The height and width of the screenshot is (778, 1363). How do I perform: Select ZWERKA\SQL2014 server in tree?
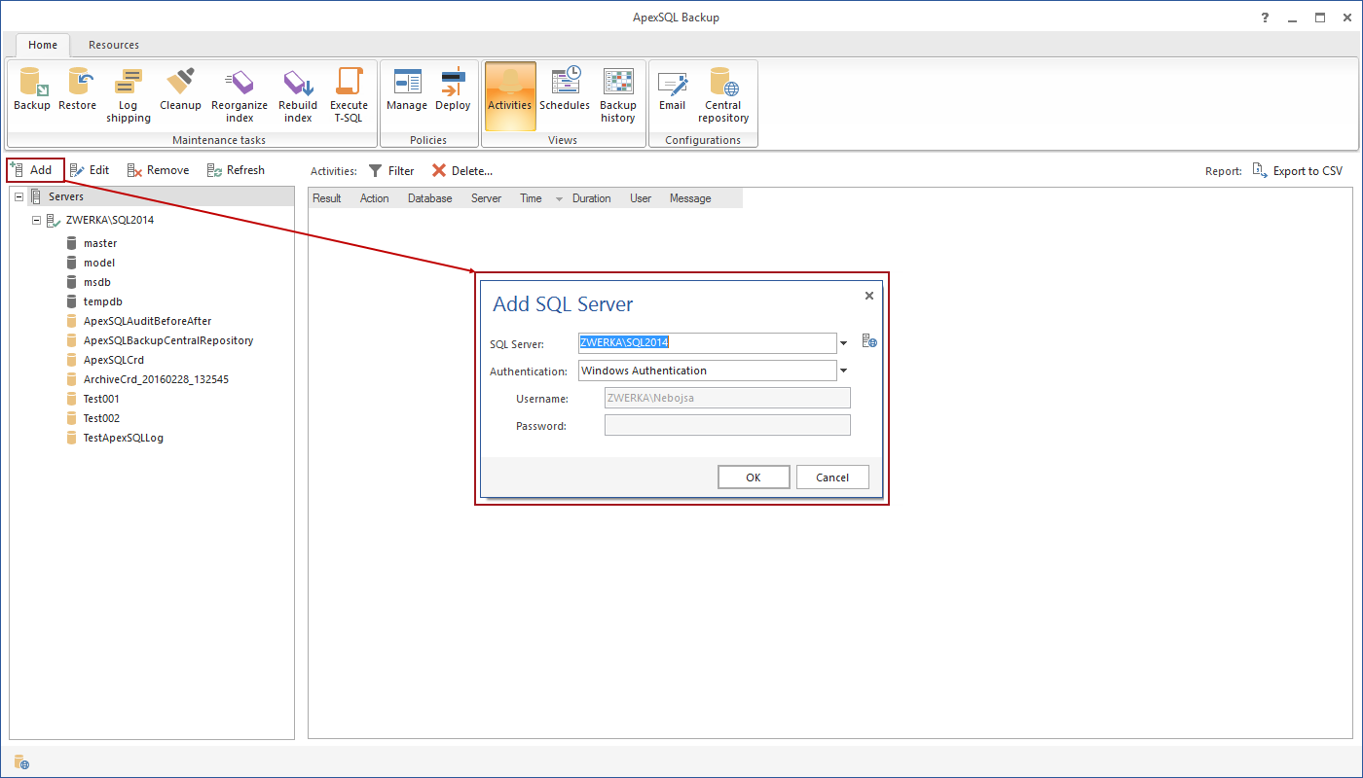coord(110,220)
